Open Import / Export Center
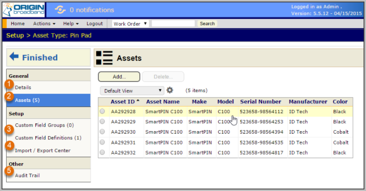The image size is (366, 191). coord(42,151)
